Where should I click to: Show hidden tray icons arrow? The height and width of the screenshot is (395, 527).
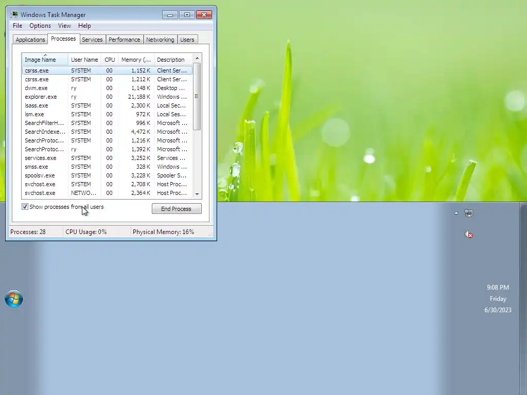coord(456,213)
